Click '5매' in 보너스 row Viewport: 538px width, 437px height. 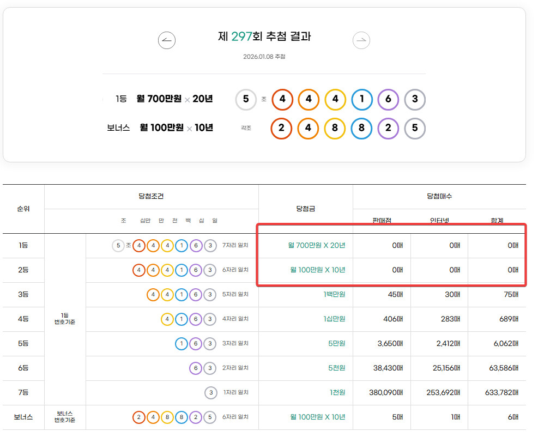point(398,417)
